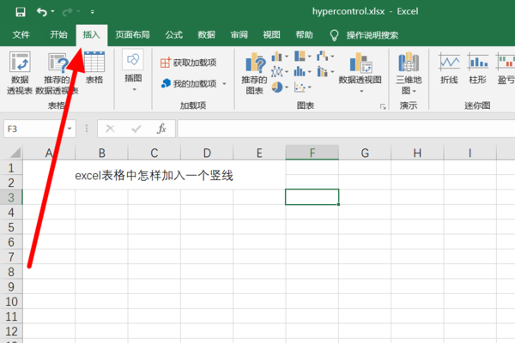This screenshot has width=515, height=343.
Task: Insert a Column sparkline (柱形)
Action: [478, 69]
